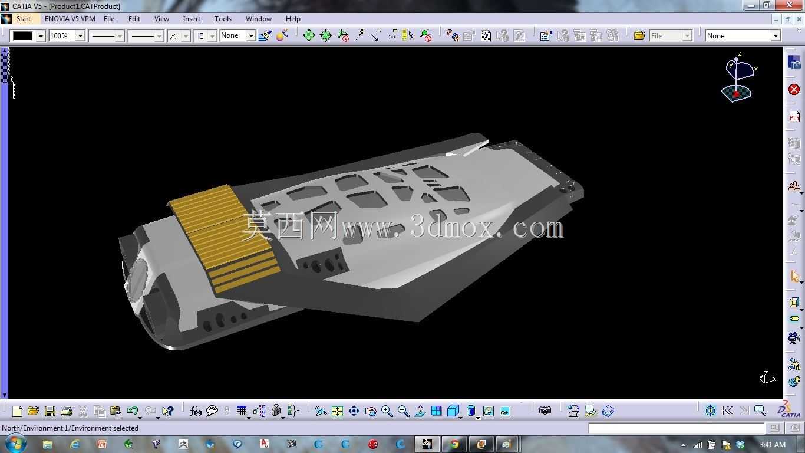Open the right None selection dropdown

pos(743,36)
